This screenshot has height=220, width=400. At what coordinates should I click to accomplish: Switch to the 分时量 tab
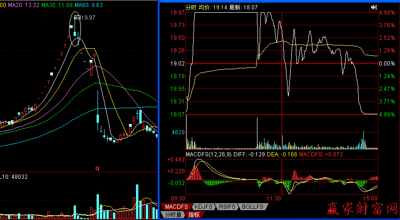(173, 215)
